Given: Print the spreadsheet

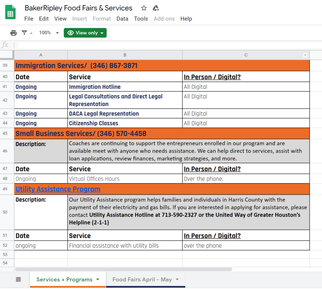Looking at the screenshot, I should point(14,33).
